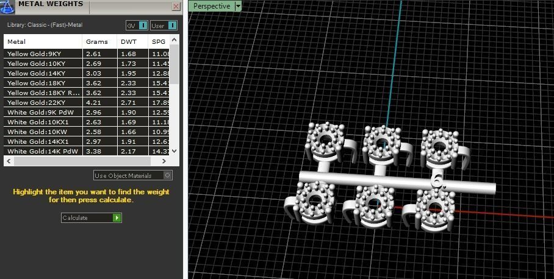
Task: Select the White Gold:9K PdW row
Action: coord(87,112)
